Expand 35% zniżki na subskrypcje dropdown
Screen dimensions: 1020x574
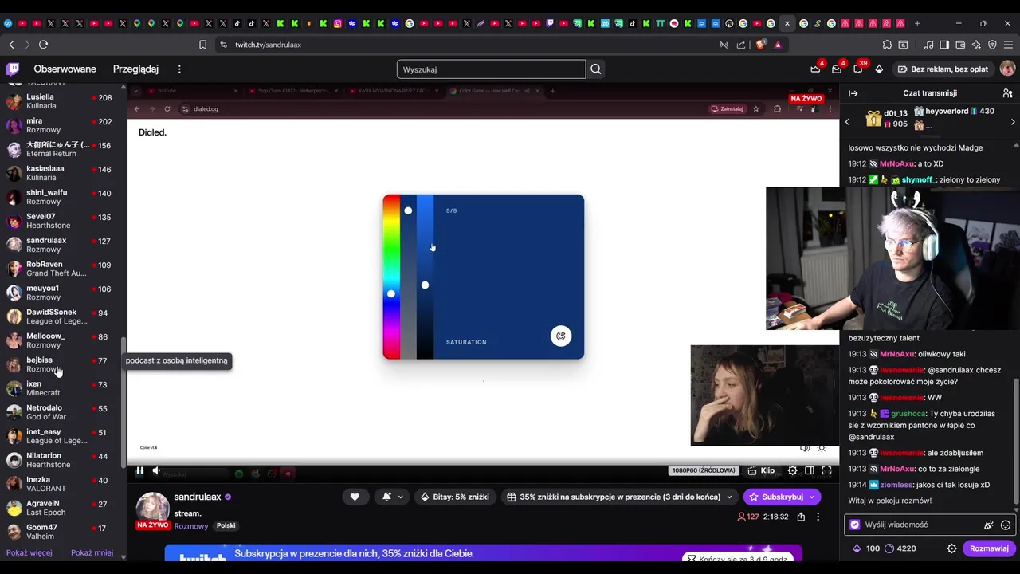click(x=619, y=497)
